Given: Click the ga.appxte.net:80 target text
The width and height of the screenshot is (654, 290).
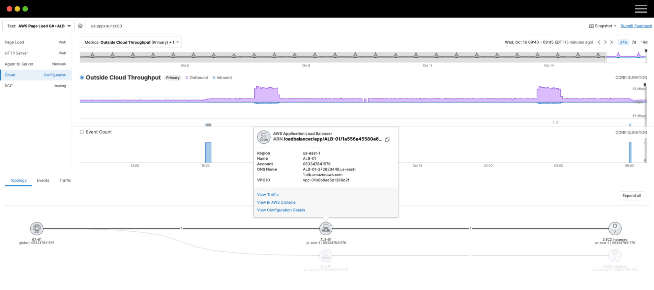Looking at the screenshot, I should click(x=107, y=26).
